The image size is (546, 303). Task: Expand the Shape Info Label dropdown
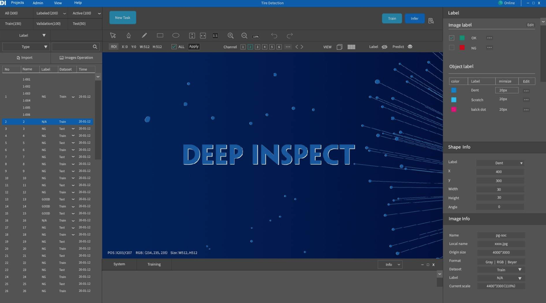(x=500, y=163)
